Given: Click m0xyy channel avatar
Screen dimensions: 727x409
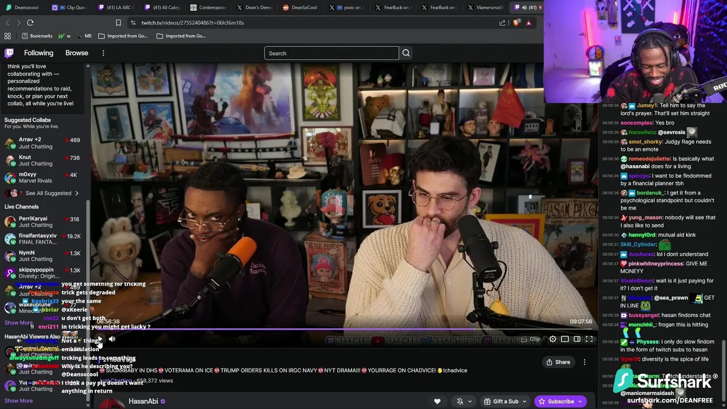Looking at the screenshot, I should (10, 177).
